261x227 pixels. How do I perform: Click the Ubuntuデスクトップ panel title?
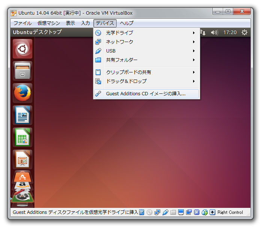37,32
